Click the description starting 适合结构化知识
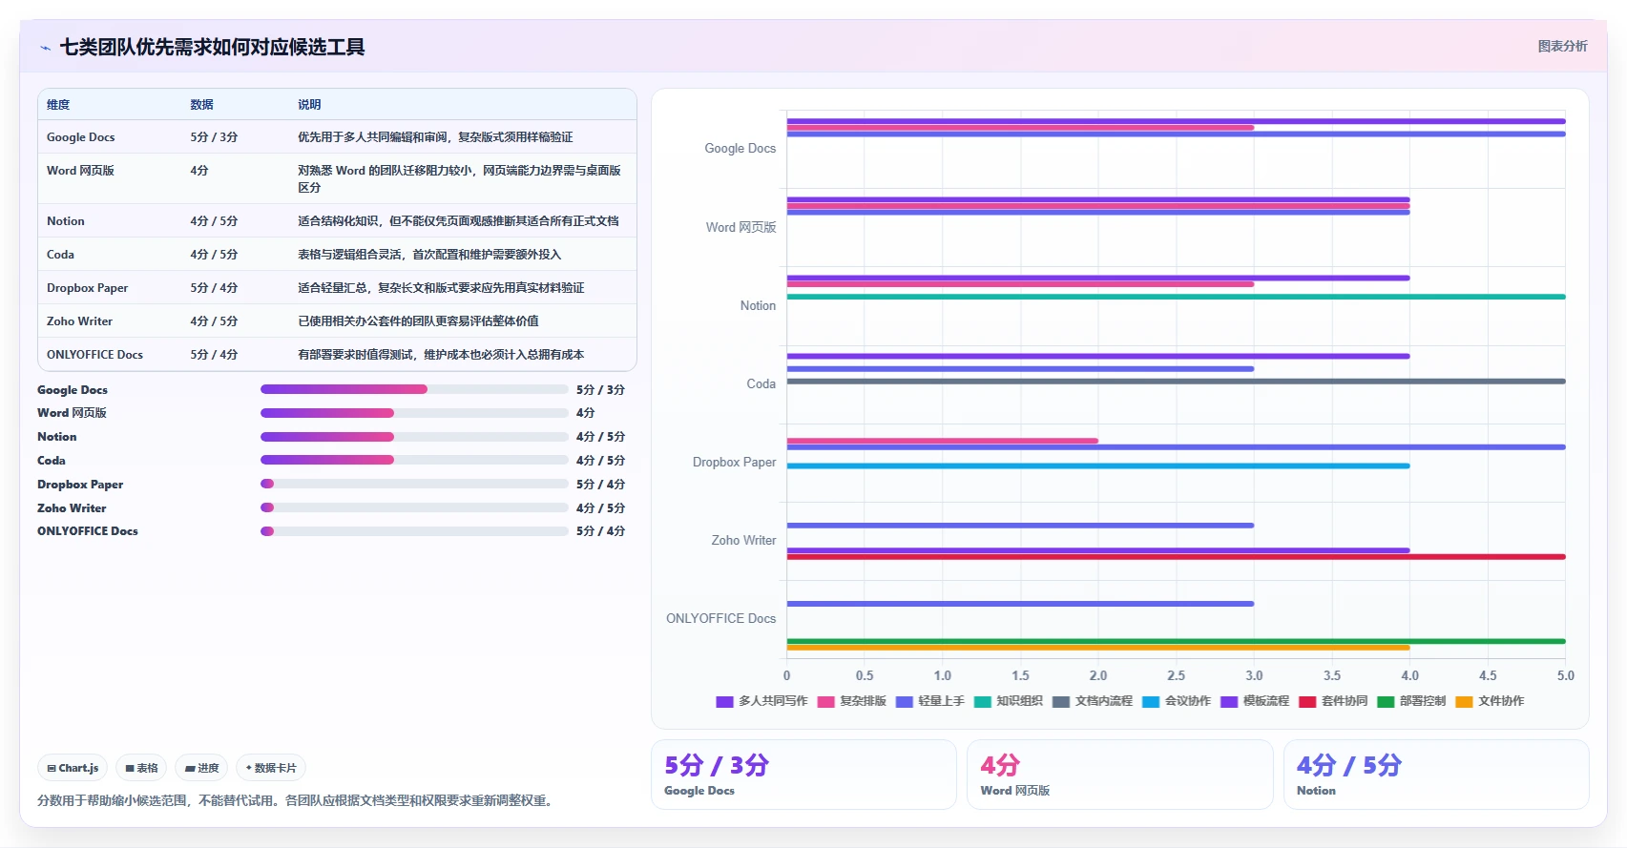 pyautogui.click(x=458, y=221)
